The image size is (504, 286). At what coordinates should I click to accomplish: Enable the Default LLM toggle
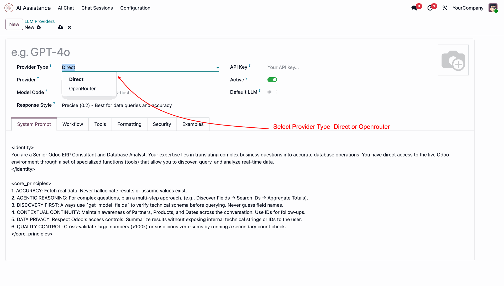[x=272, y=92]
